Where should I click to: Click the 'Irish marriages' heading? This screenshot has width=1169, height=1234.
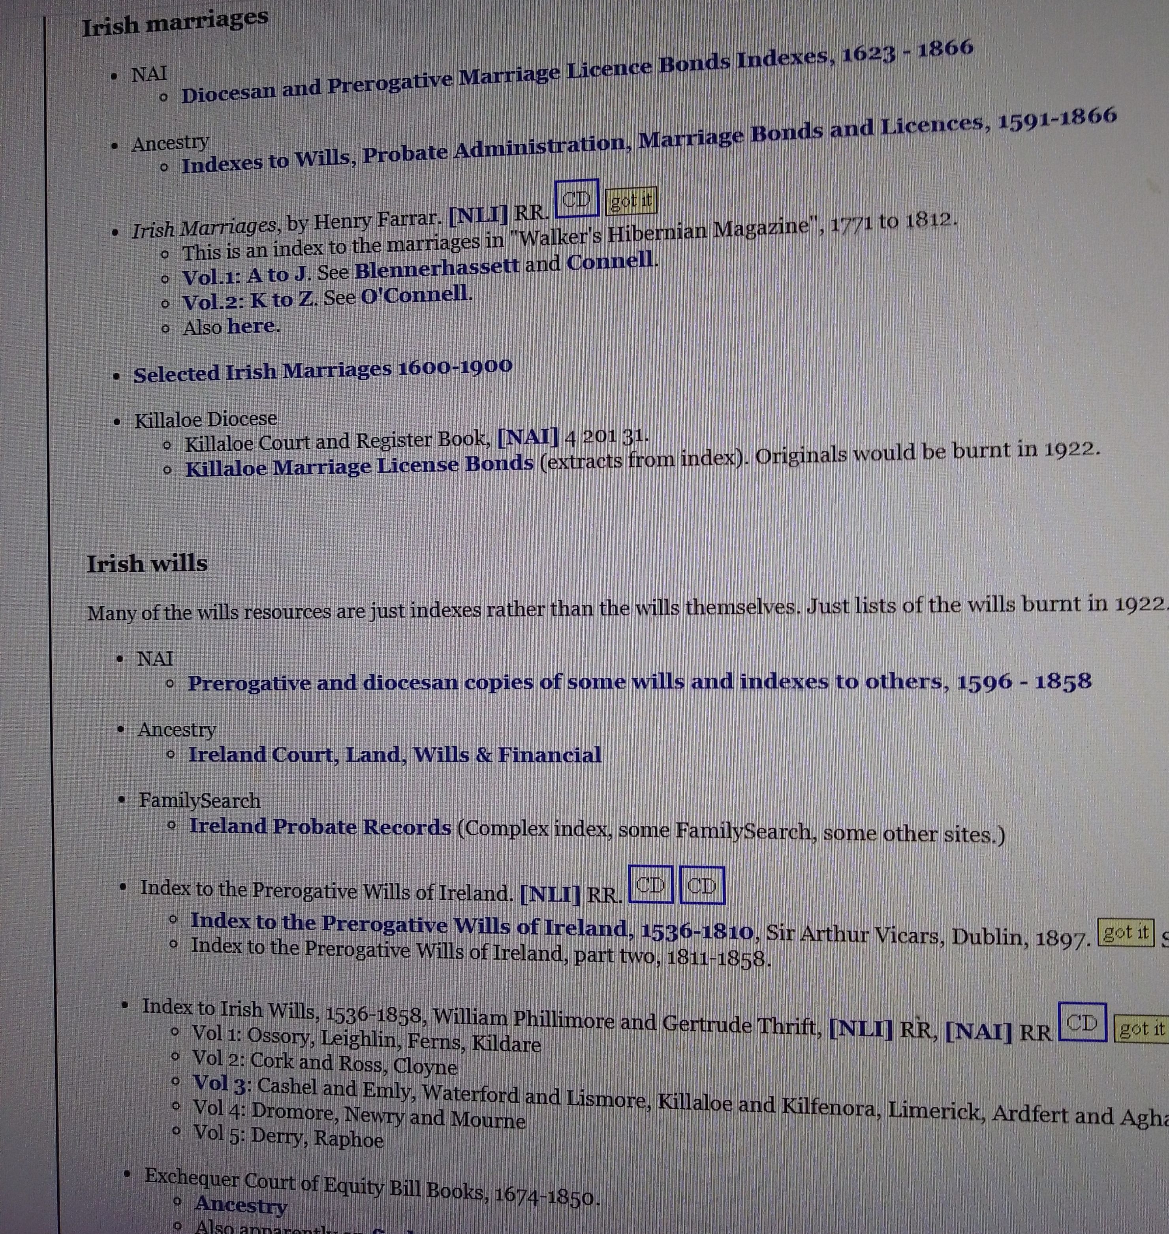coord(175,23)
